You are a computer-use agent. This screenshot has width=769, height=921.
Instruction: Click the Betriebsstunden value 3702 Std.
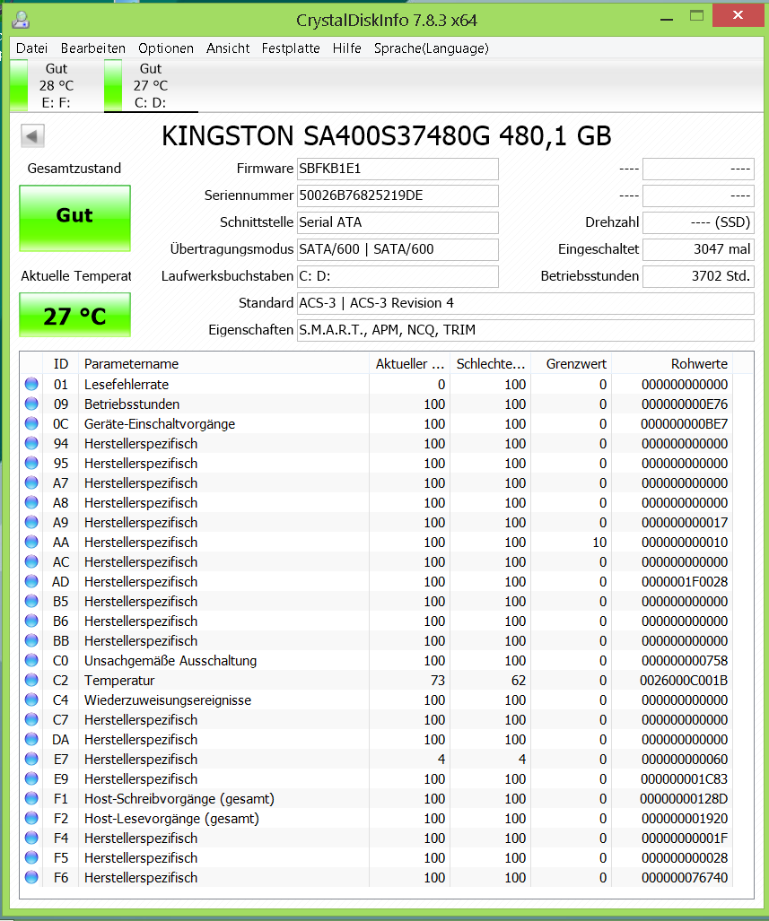pyautogui.click(x=698, y=276)
